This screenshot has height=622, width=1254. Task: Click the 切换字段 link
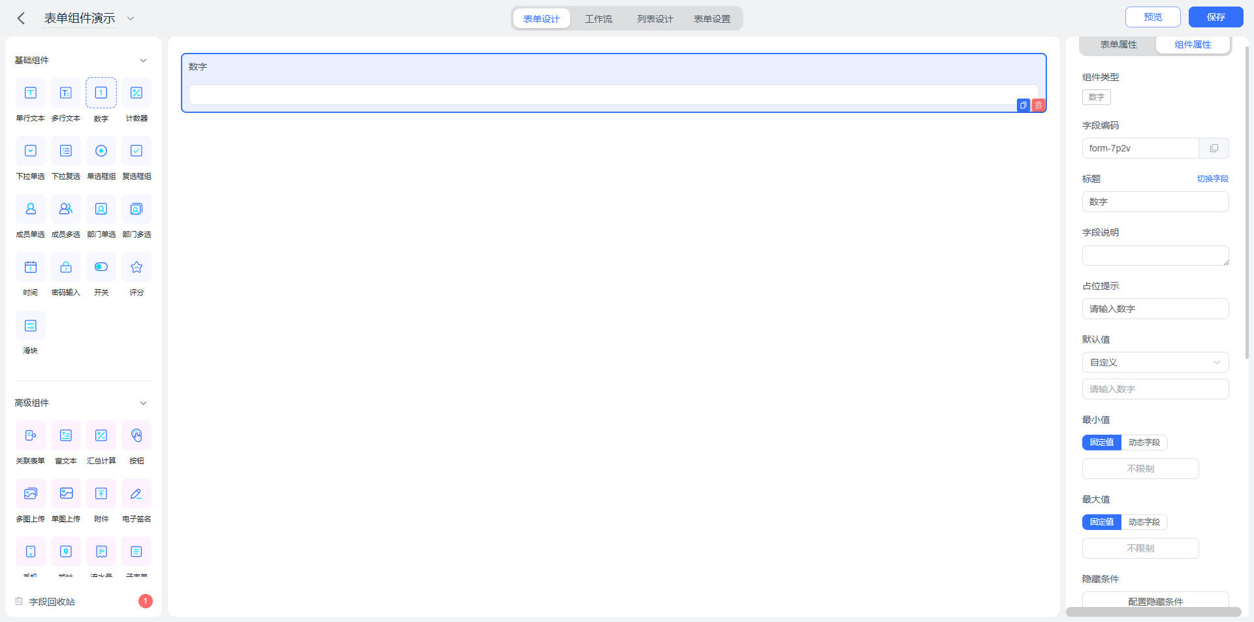tap(1213, 179)
